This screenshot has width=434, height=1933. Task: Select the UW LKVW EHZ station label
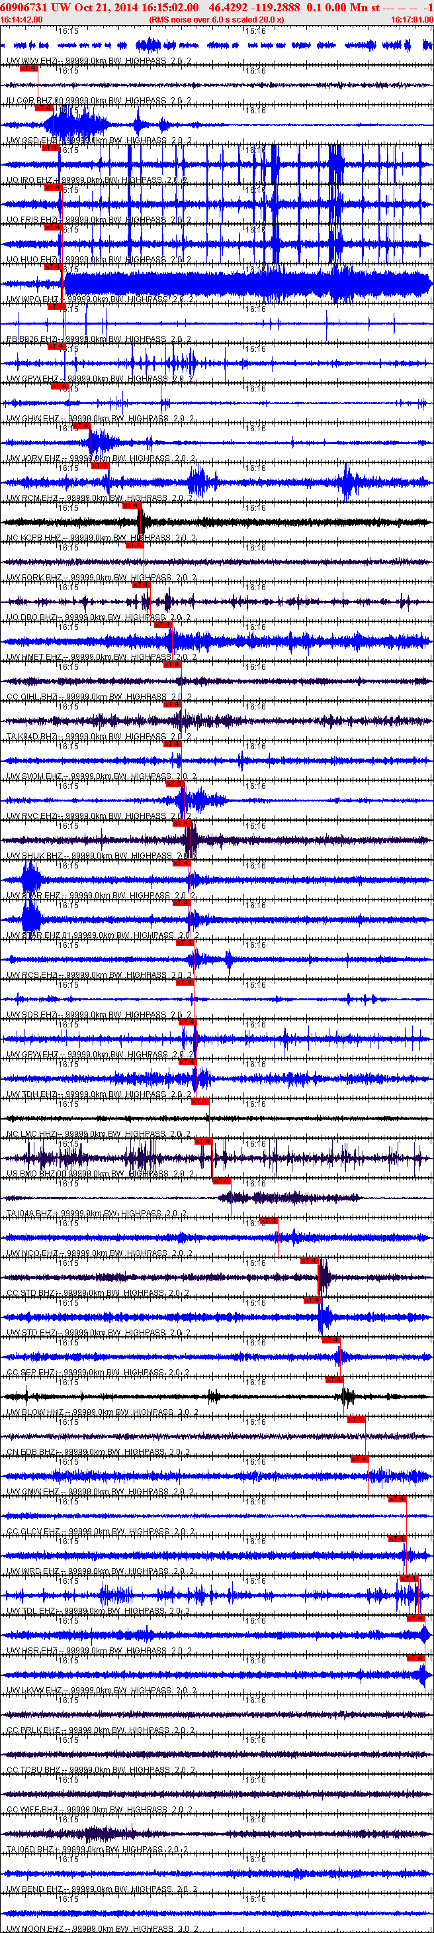point(101,1691)
